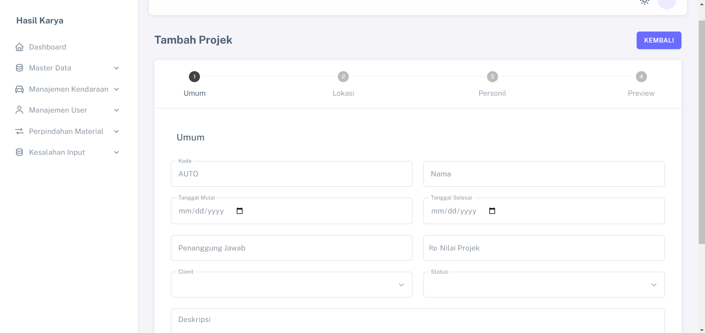
Task: Focus the Penanggung Jawab input field
Action: pyautogui.click(x=291, y=248)
